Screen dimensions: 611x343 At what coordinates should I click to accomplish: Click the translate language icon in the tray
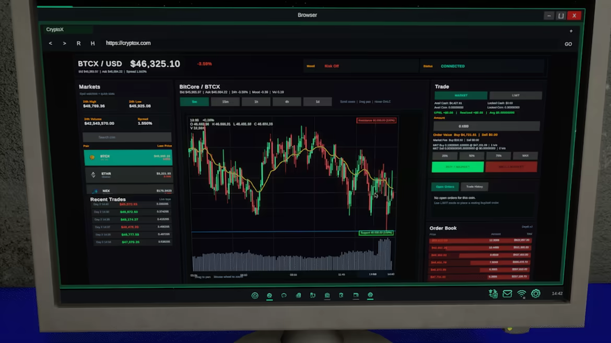[x=493, y=293]
